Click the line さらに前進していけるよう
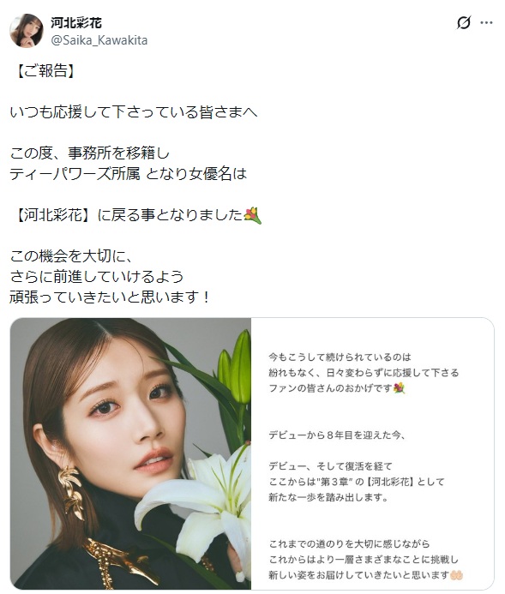Viewport: 505px width, 594px height. (97, 277)
